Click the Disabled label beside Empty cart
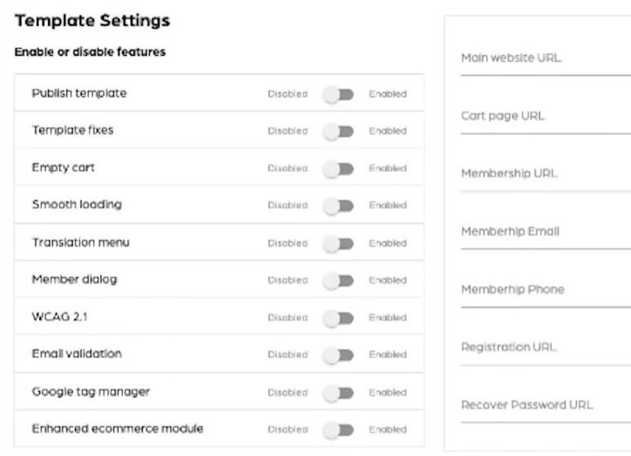 [288, 169]
